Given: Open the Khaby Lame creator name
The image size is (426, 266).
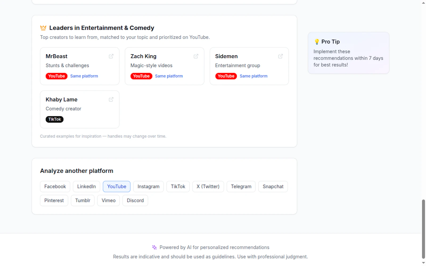Looking at the screenshot, I should (62, 100).
